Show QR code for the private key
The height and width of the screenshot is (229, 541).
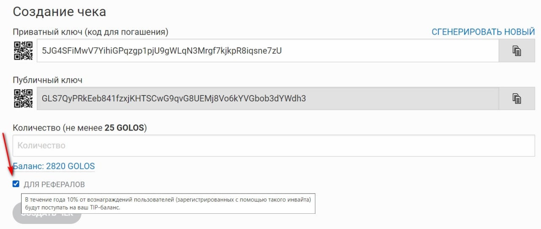click(23, 51)
